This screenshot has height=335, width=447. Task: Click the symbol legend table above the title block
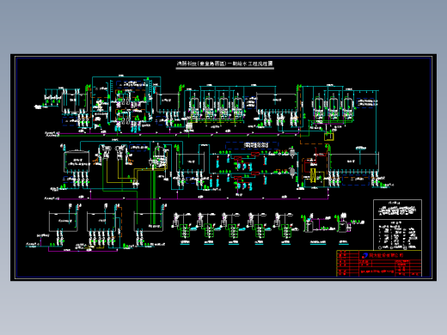397,234
